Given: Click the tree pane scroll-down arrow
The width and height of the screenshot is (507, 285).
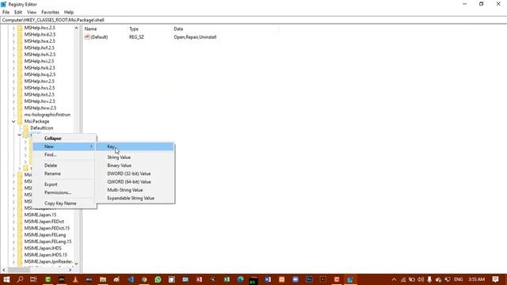Looking at the screenshot, I should click(x=76, y=264).
